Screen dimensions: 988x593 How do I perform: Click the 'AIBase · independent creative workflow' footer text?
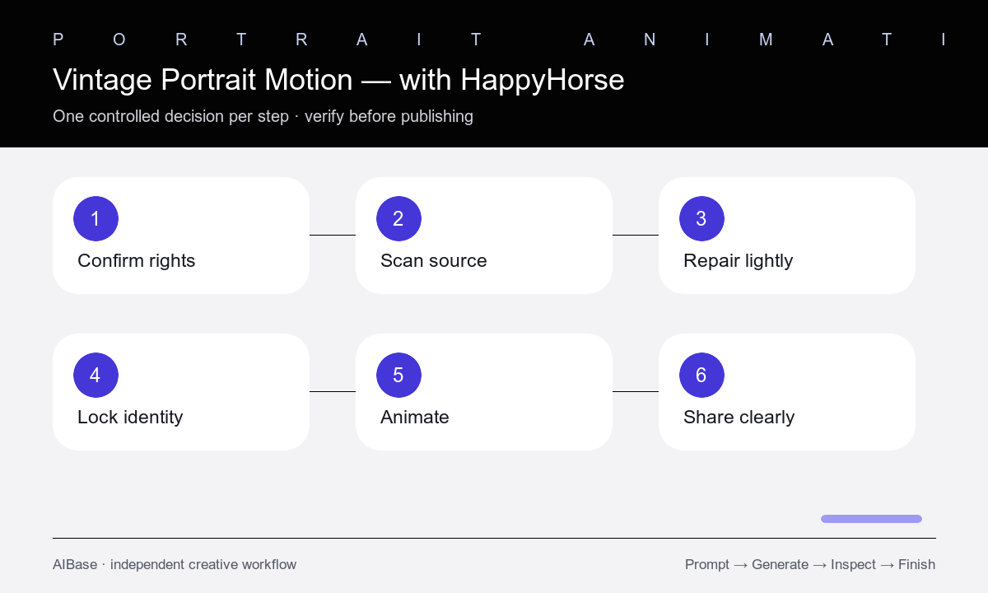[x=175, y=565]
